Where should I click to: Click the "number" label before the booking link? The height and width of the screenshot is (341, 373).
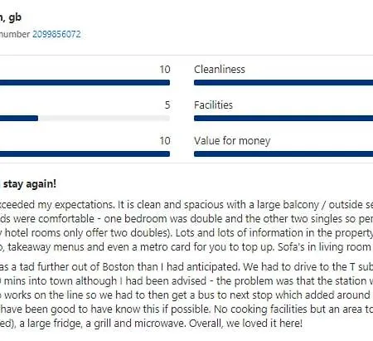tap(15, 34)
